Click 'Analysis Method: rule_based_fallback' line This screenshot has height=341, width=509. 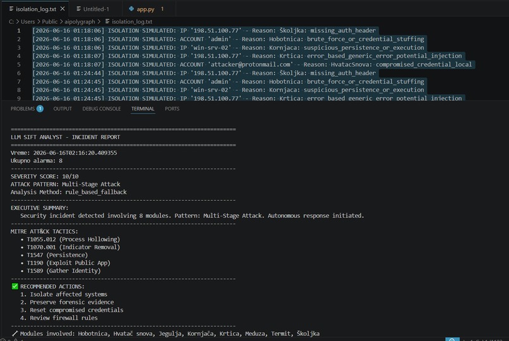[68, 192]
